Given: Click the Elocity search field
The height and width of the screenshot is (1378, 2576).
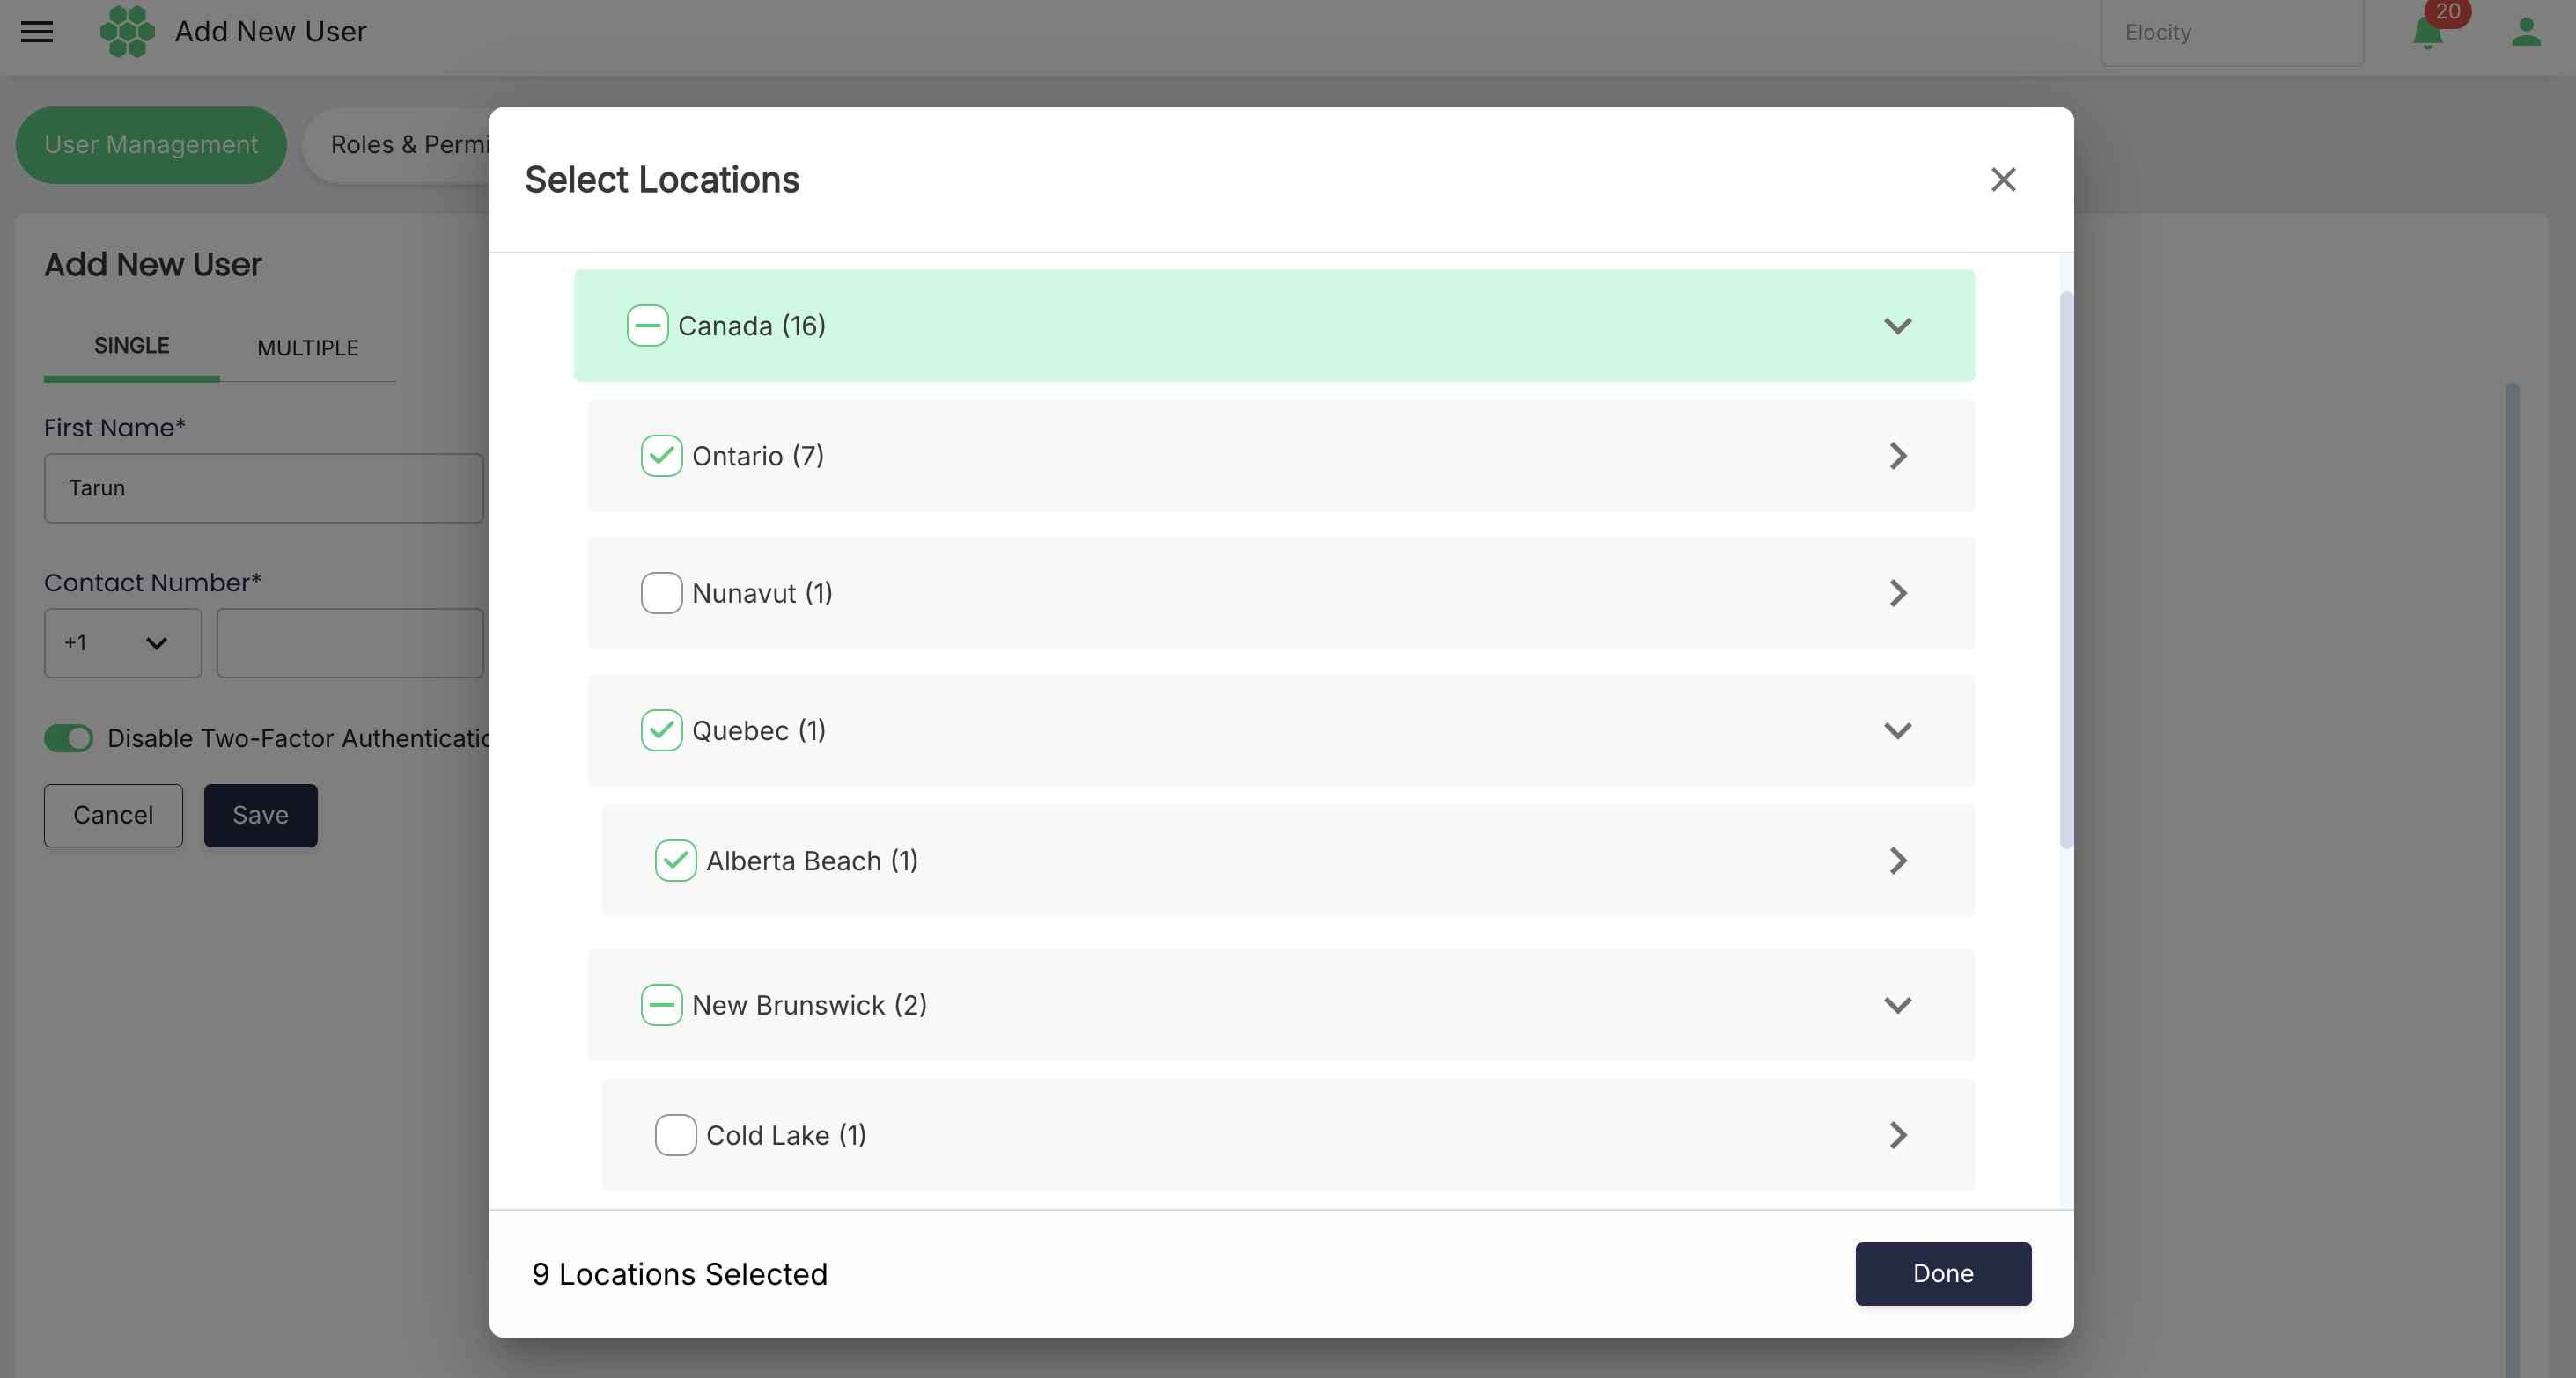Looking at the screenshot, I should [x=2232, y=33].
